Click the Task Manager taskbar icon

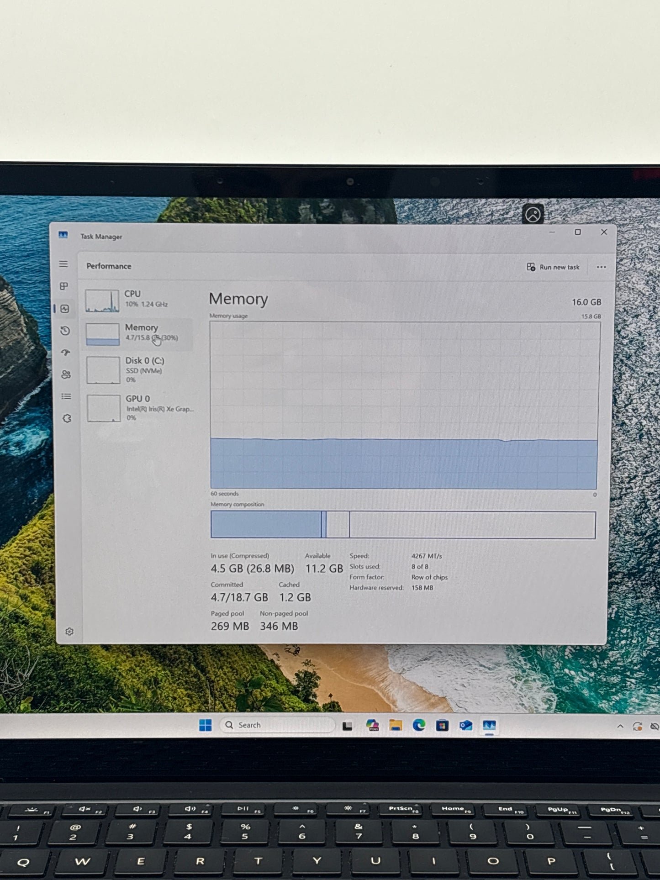[x=489, y=725]
